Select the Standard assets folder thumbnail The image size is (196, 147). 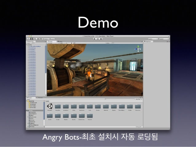tap(82, 117)
